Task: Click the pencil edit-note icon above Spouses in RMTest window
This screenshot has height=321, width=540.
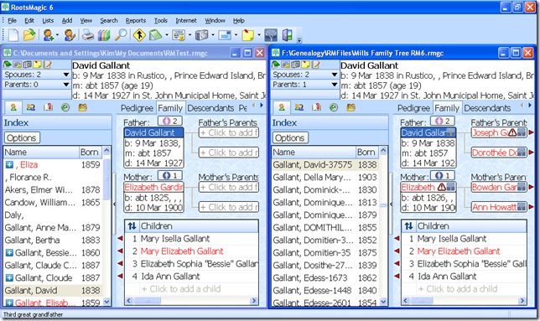Action: point(48,65)
